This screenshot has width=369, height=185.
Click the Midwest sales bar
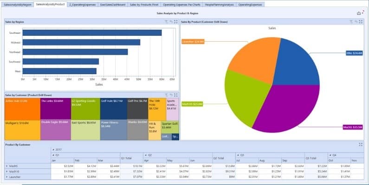click(81, 42)
